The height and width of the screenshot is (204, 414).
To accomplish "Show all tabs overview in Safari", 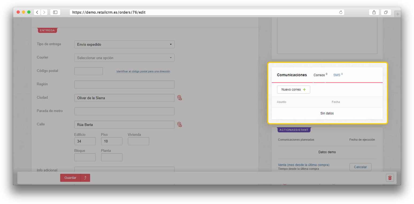I will pos(386,12).
